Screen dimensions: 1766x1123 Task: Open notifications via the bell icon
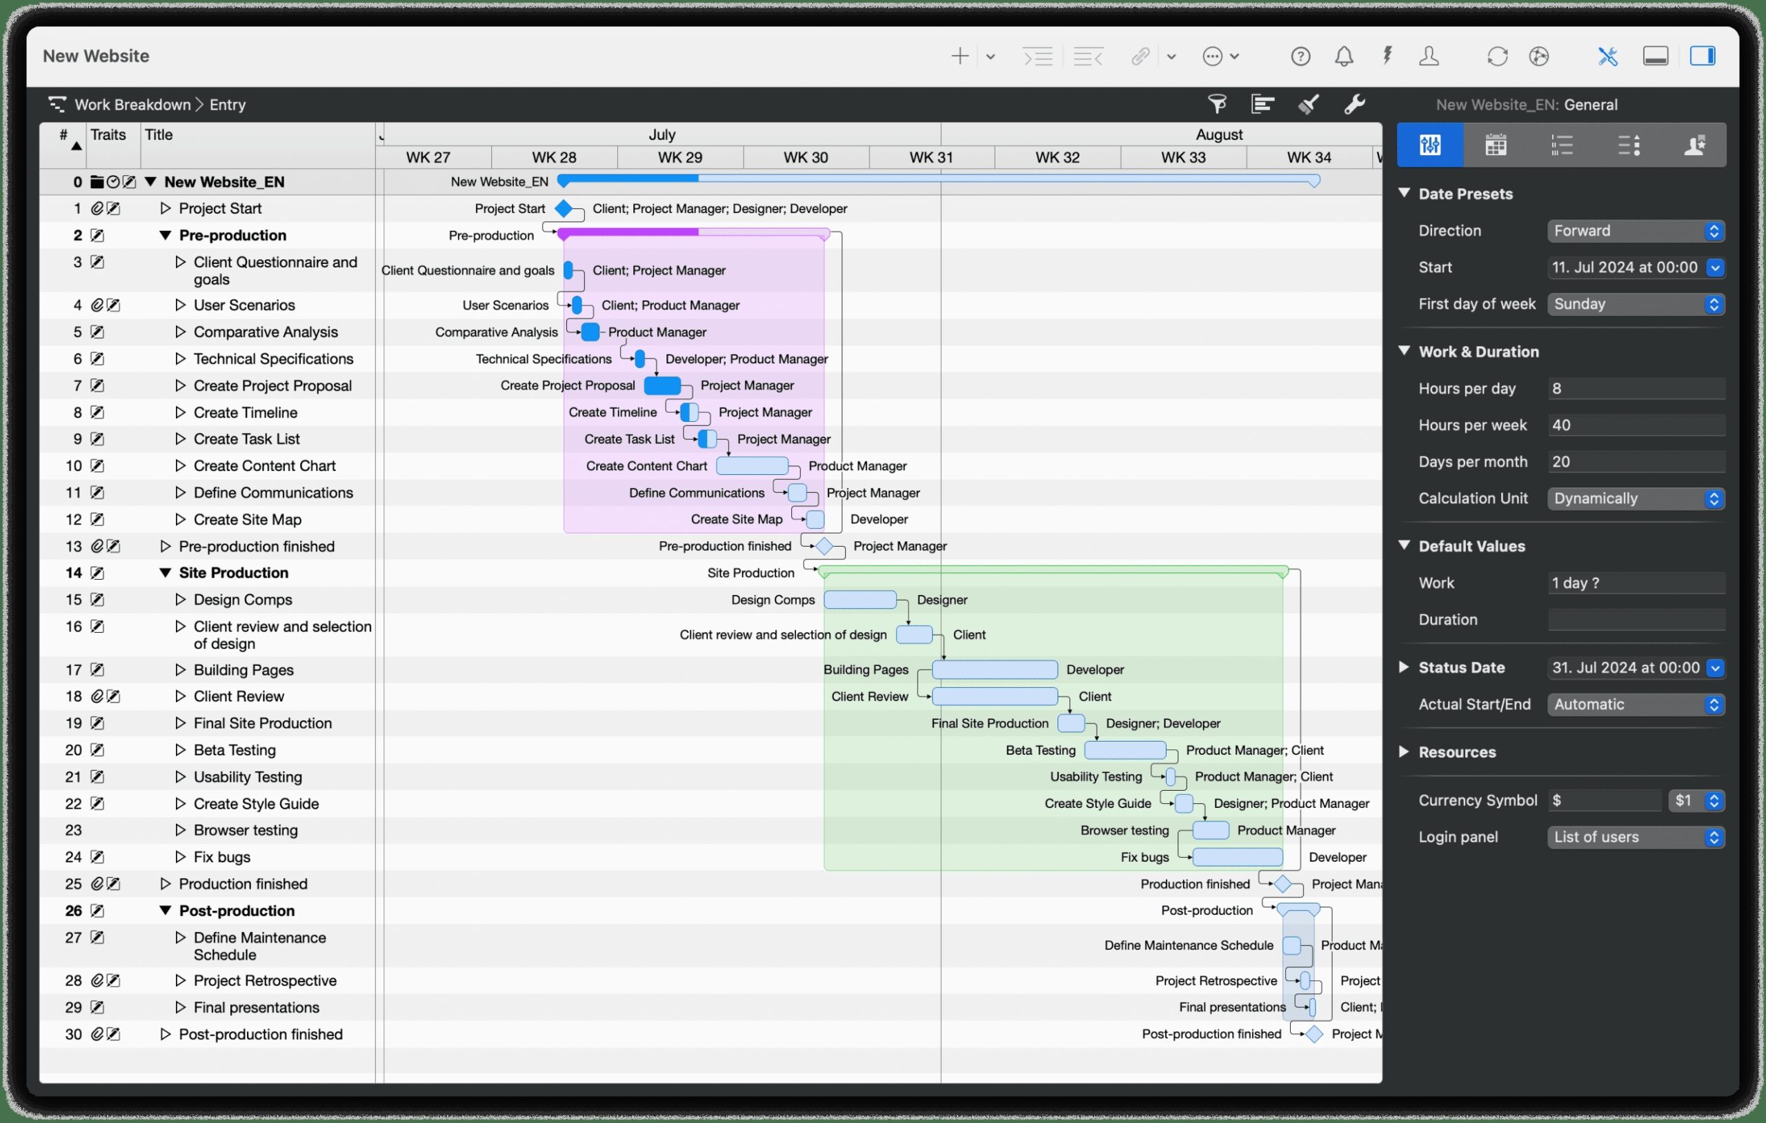pyautogui.click(x=1344, y=57)
